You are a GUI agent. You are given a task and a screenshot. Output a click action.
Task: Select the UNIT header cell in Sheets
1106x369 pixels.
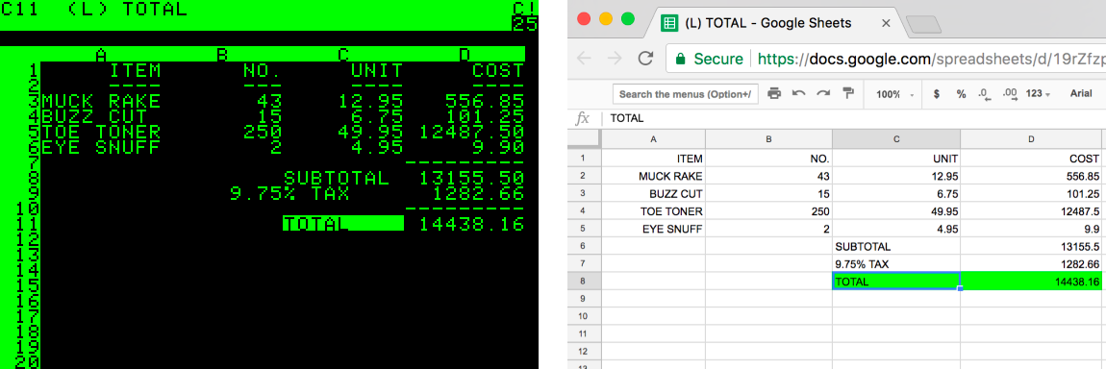click(896, 160)
